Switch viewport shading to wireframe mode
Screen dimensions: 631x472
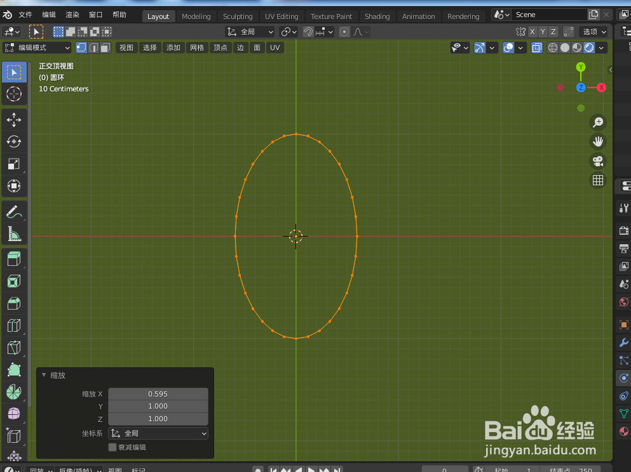point(552,48)
